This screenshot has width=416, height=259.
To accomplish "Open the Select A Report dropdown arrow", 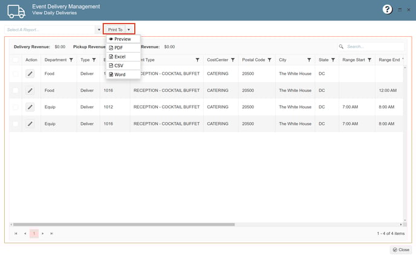I will pos(99,30).
